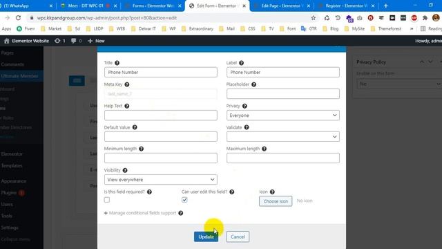Show help for 'Can user edit this field?'

232,192
